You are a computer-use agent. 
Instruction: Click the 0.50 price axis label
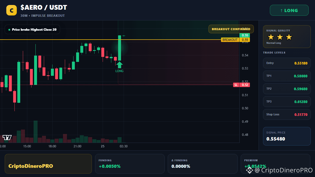245,108
